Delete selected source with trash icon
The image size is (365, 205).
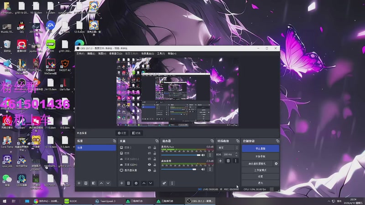pos(129,183)
